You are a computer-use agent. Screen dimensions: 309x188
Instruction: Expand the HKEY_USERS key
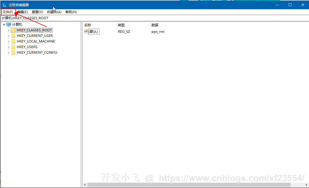pyautogui.click(x=9, y=47)
